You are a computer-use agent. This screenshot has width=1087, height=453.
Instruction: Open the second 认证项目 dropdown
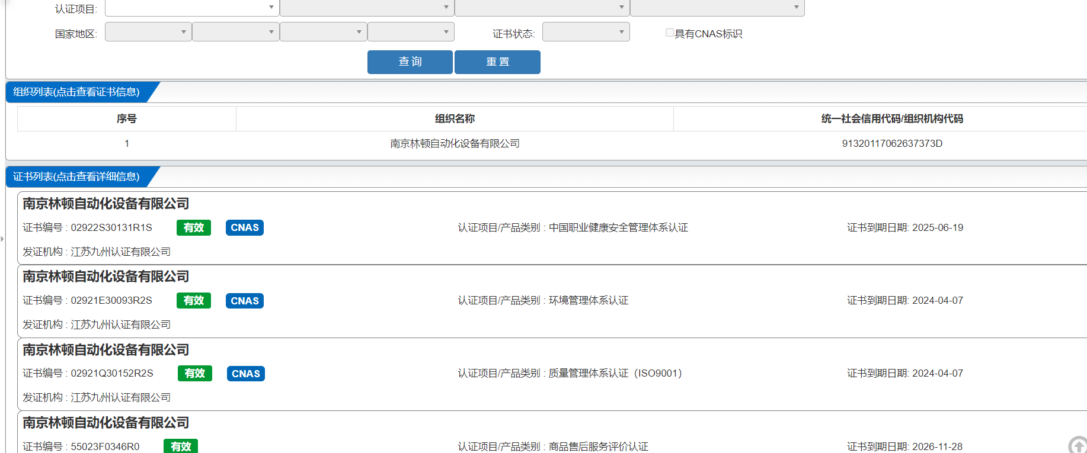[x=367, y=8]
